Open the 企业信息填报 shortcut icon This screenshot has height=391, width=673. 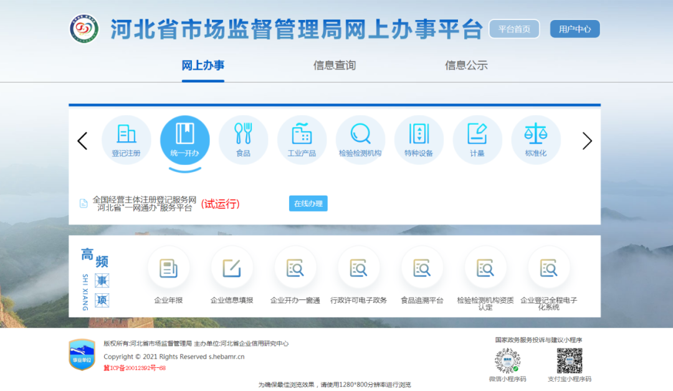(232, 268)
